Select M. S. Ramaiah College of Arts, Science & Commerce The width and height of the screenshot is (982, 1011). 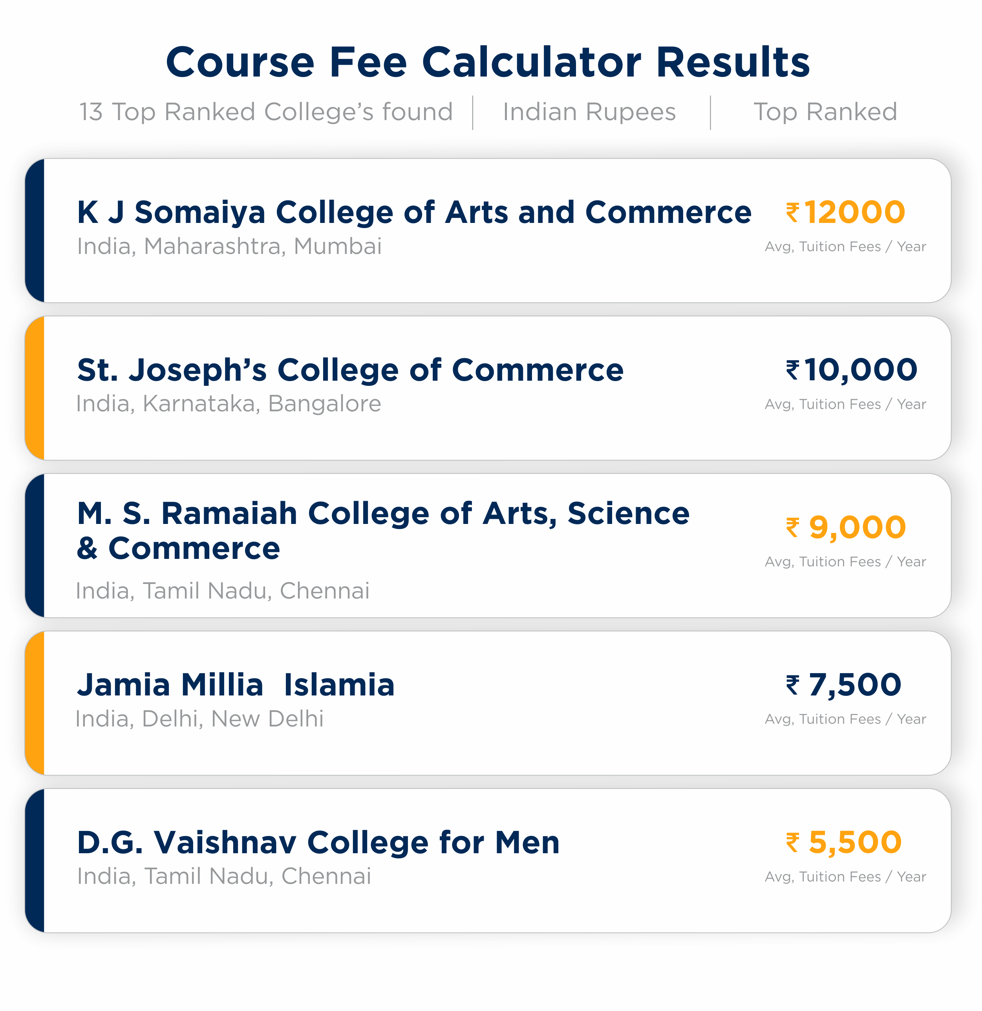click(x=382, y=530)
